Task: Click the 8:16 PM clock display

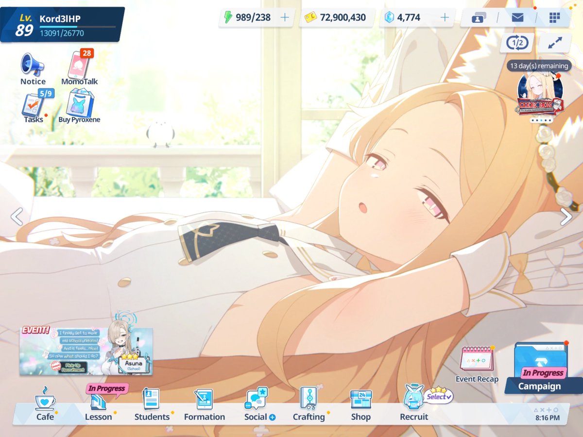Action: (548, 418)
